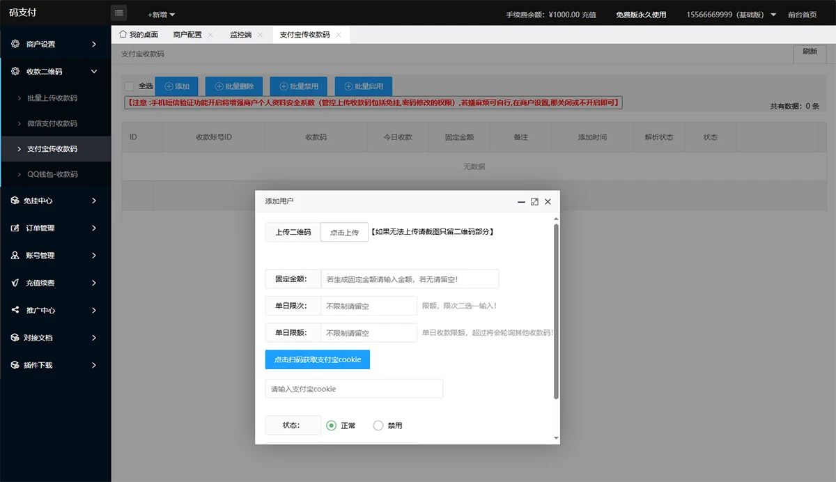Select the 禁用 status radio button
The width and height of the screenshot is (836, 482).
(x=378, y=425)
